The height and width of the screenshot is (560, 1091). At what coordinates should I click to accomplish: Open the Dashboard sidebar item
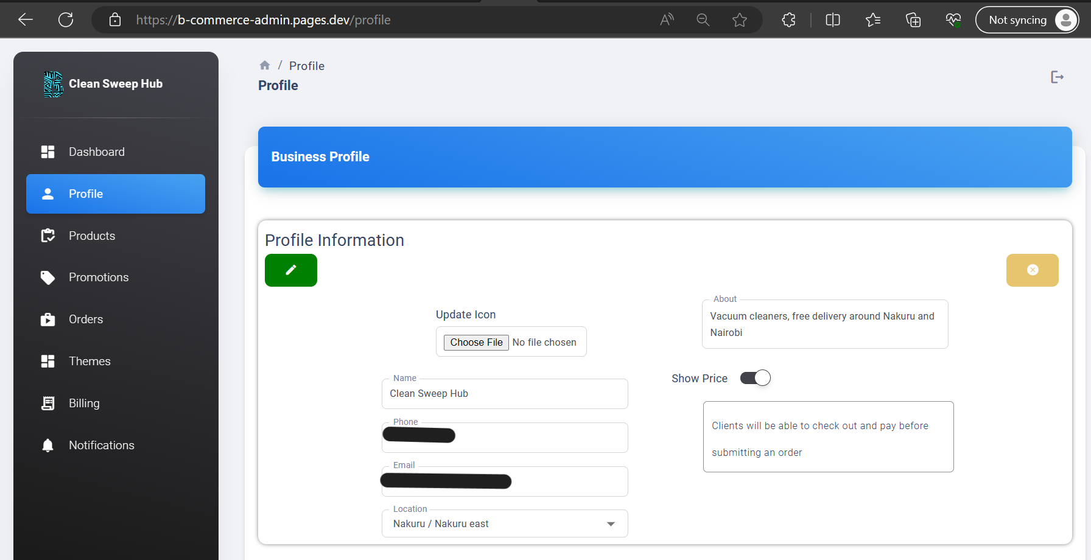click(x=96, y=152)
